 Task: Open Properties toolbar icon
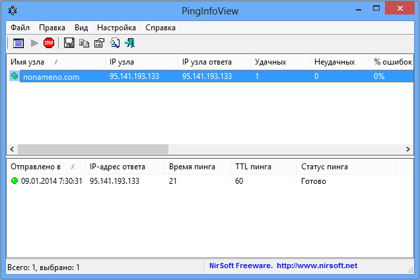click(x=99, y=43)
